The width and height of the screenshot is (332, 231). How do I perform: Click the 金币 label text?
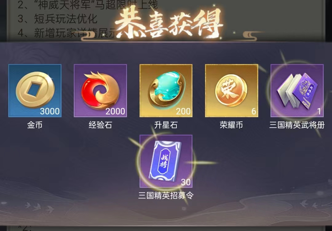pos(35,125)
